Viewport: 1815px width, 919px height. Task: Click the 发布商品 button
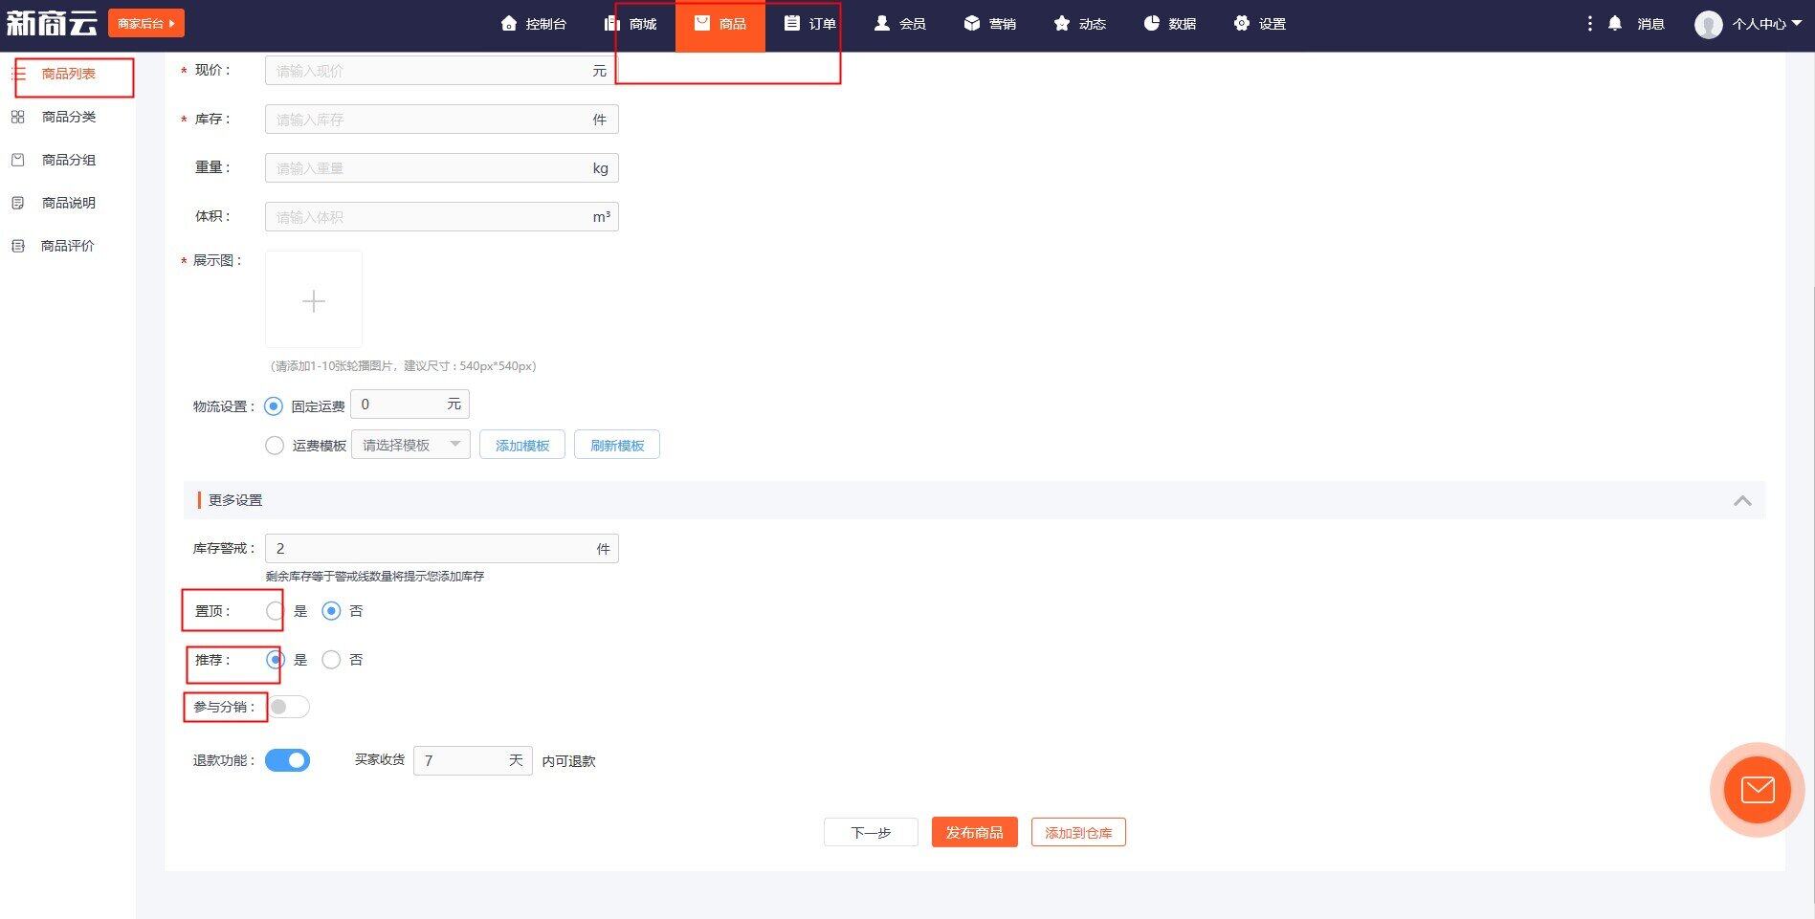click(974, 832)
